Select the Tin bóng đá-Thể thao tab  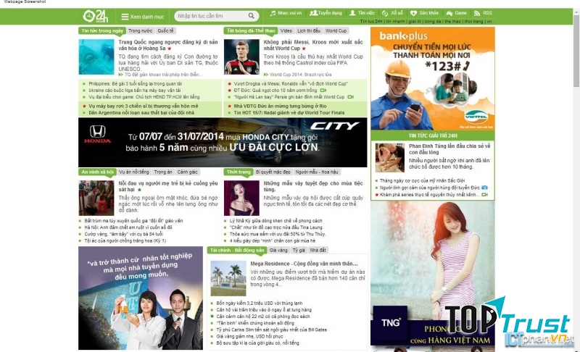pyautogui.click(x=250, y=30)
